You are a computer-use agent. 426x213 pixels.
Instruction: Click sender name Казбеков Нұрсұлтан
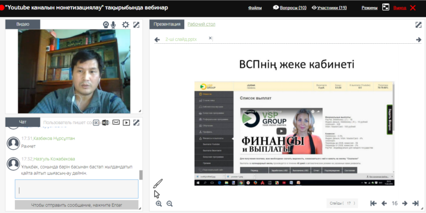click(x=54, y=138)
